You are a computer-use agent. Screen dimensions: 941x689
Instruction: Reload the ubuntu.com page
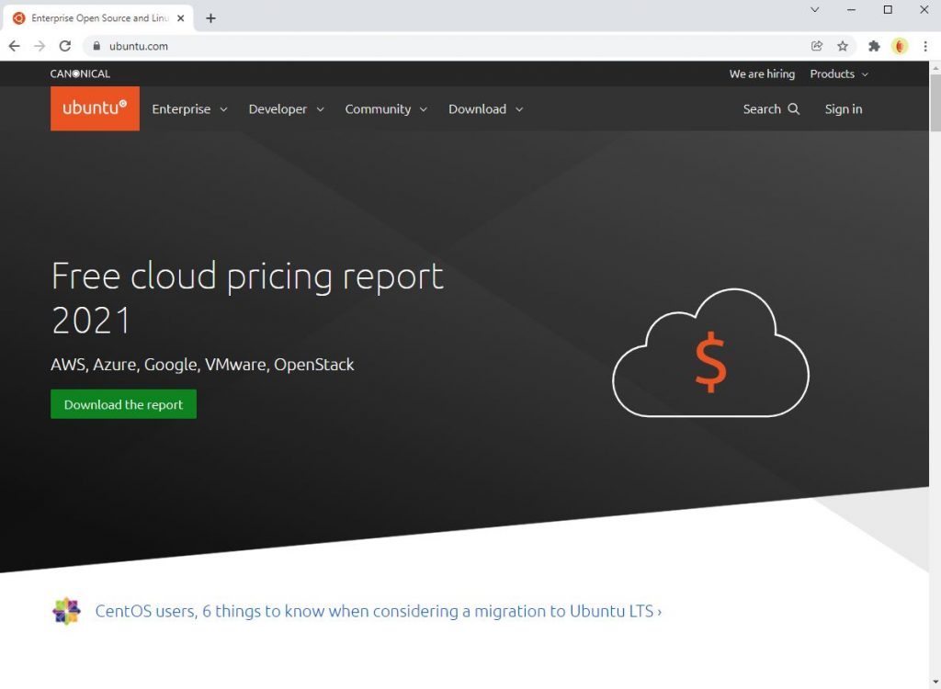click(65, 46)
